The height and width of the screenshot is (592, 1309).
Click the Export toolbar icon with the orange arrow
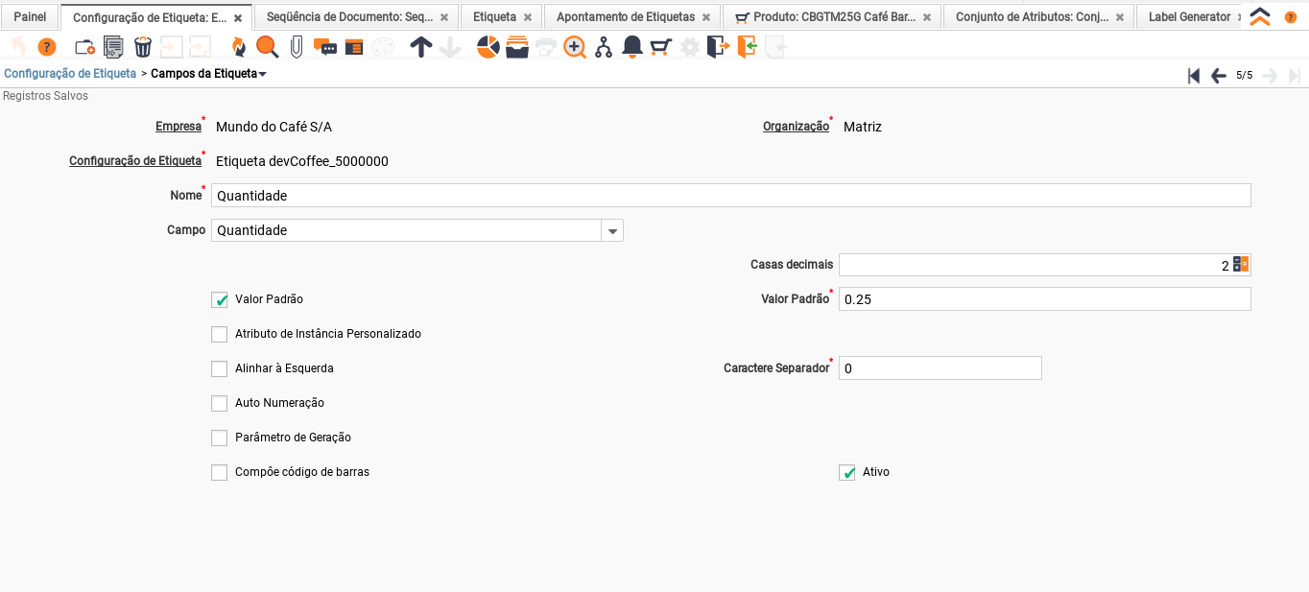[719, 47]
